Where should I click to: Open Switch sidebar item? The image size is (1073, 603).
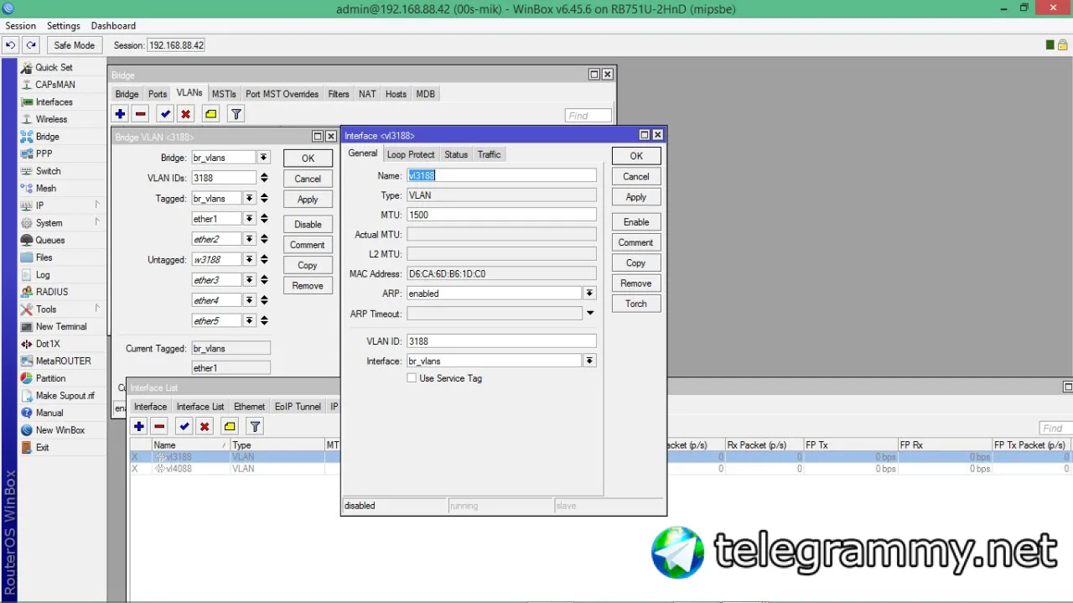pyautogui.click(x=48, y=171)
